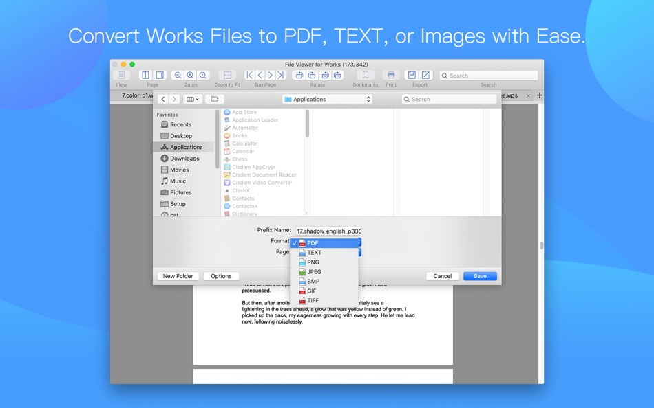
Task: Click the Cancel button
Action: click(x=443, y=276)
